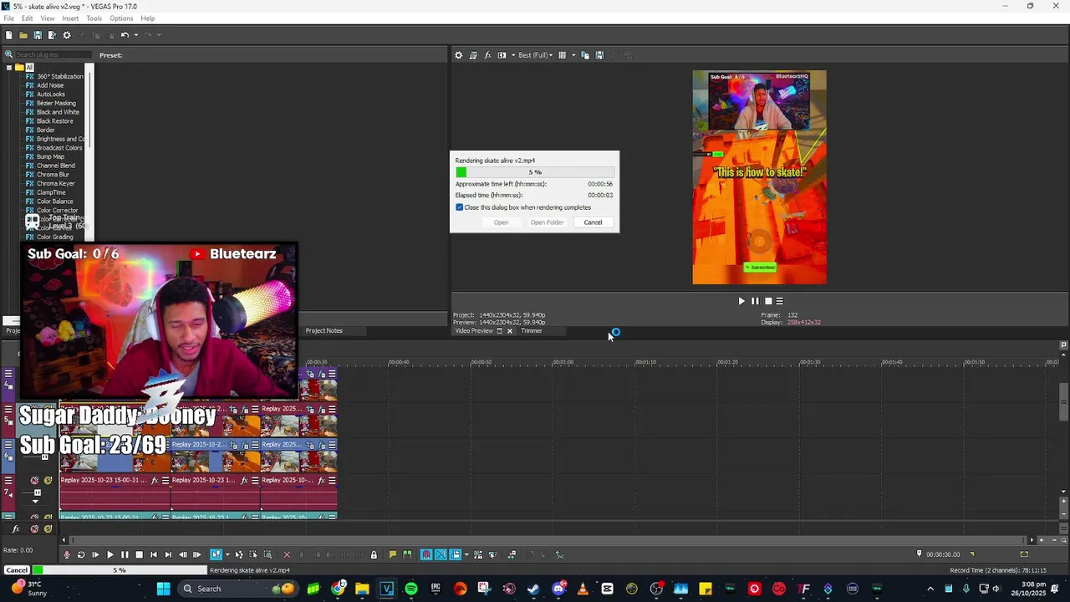Toggle automatic crossfades icon

click(441, 554)
